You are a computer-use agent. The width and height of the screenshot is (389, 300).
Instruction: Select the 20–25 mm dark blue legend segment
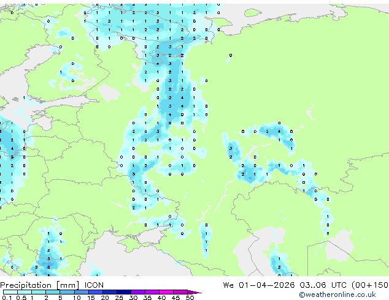click(109, 292)
